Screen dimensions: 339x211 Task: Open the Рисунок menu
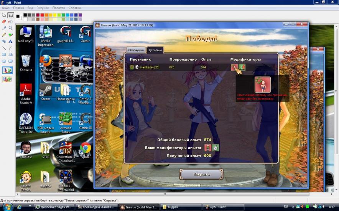point(43,8)
